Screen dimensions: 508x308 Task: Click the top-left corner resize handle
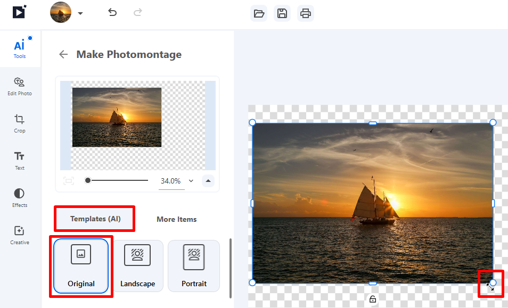click(252, 122)
